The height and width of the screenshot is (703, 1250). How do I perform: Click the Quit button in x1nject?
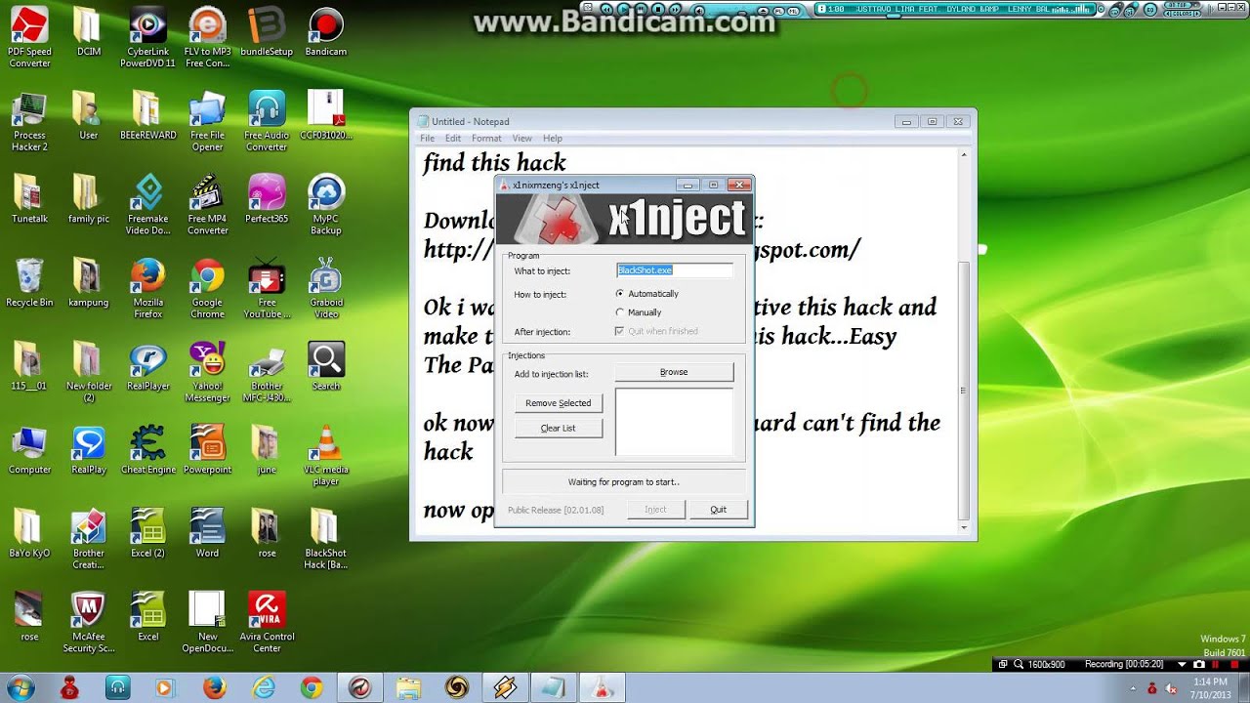(718, 510)
